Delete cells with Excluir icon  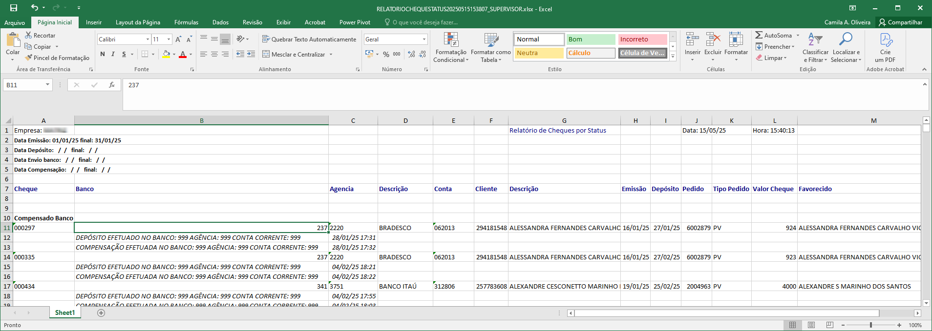[713, 47]
